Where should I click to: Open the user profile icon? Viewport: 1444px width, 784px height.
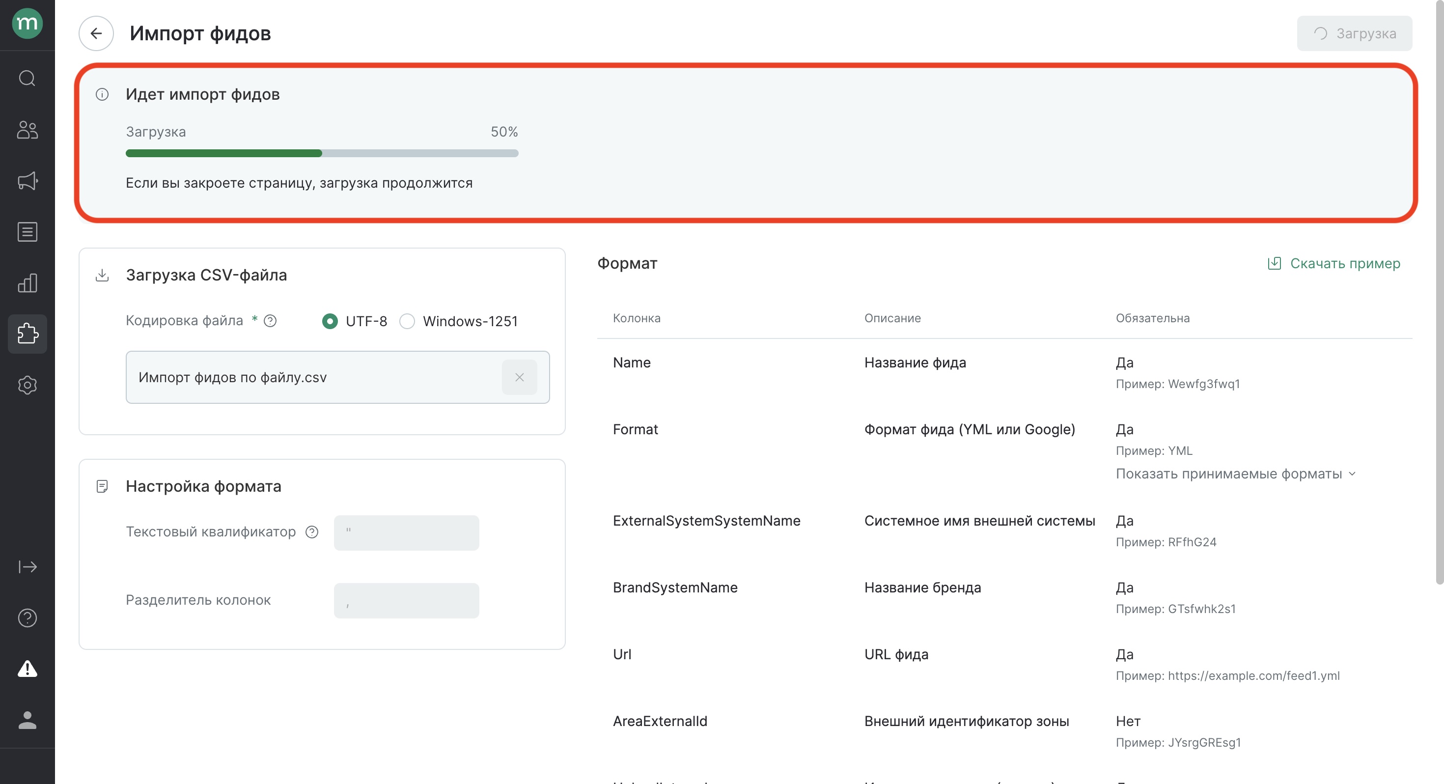pos(27,720)
